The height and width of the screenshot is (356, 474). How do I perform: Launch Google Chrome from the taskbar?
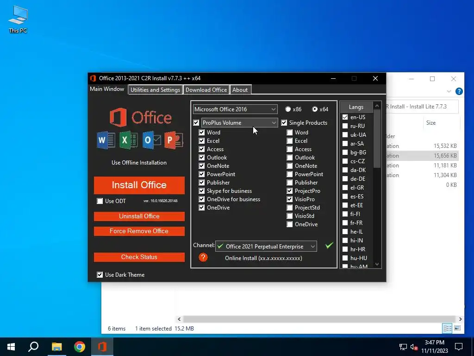point(80,347)
